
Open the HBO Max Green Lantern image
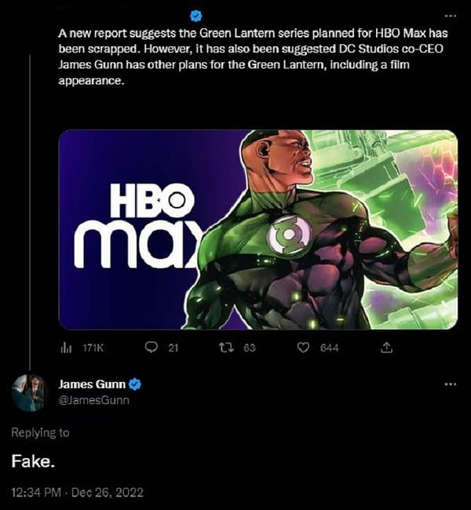257,229
